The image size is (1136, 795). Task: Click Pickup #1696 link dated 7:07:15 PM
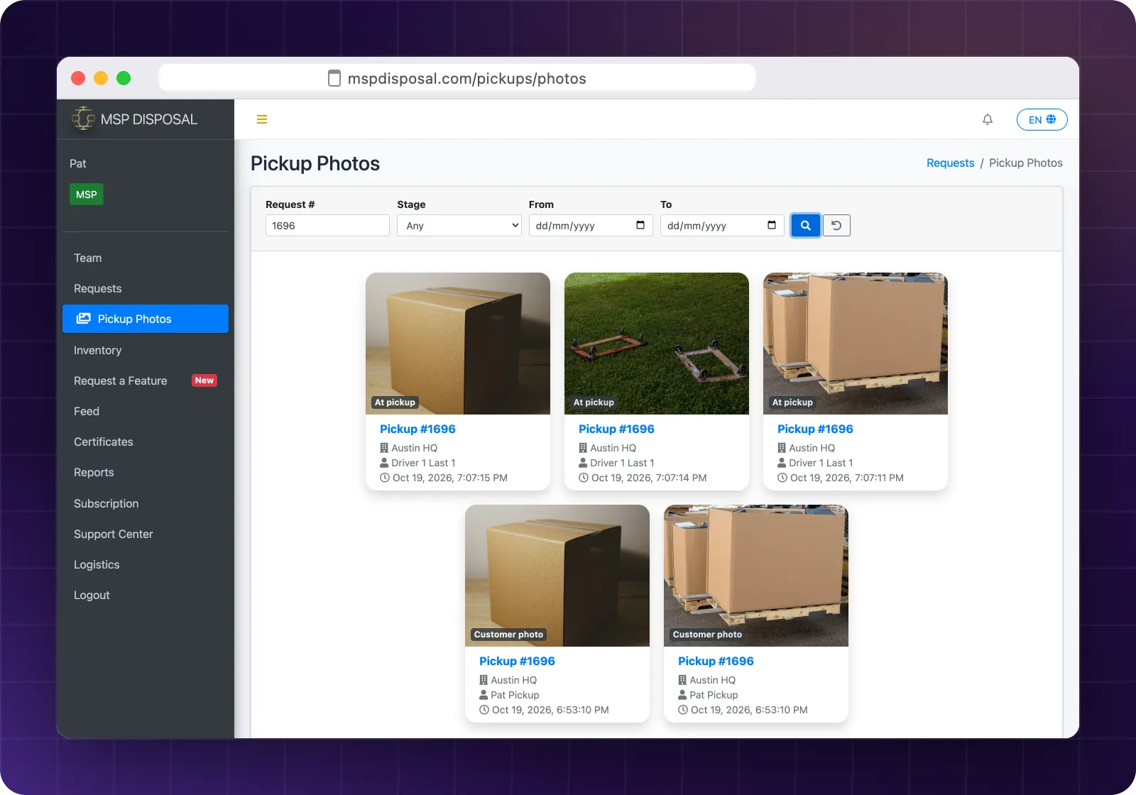tap(417, 429)
